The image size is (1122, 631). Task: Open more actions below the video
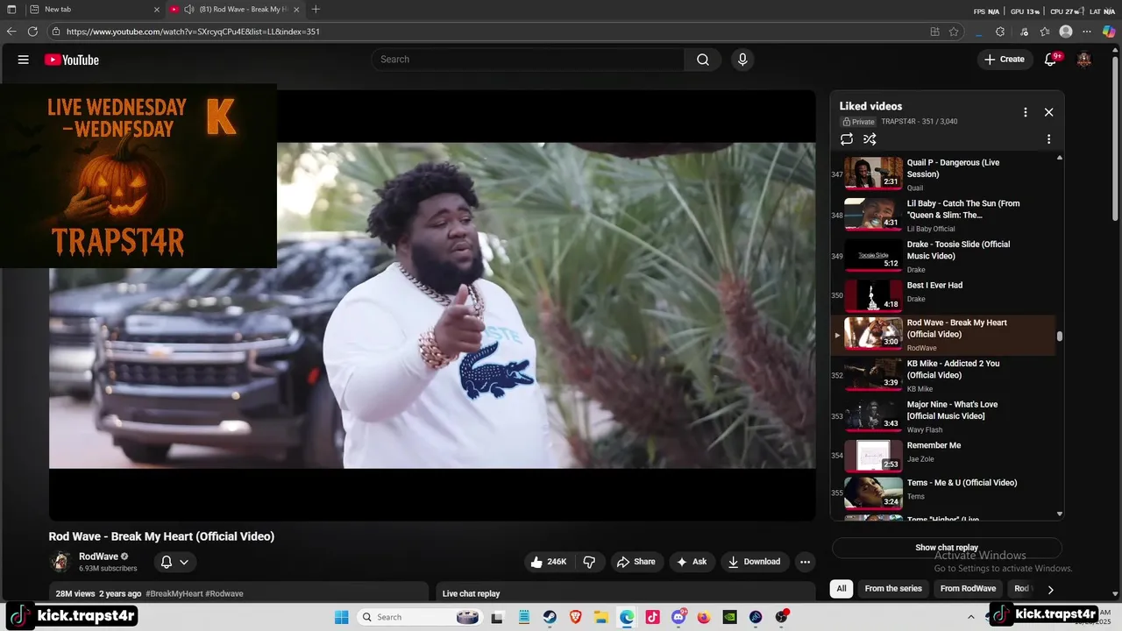[805, 562]
